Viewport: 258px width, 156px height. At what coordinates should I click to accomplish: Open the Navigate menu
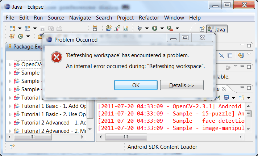point(80,18)
